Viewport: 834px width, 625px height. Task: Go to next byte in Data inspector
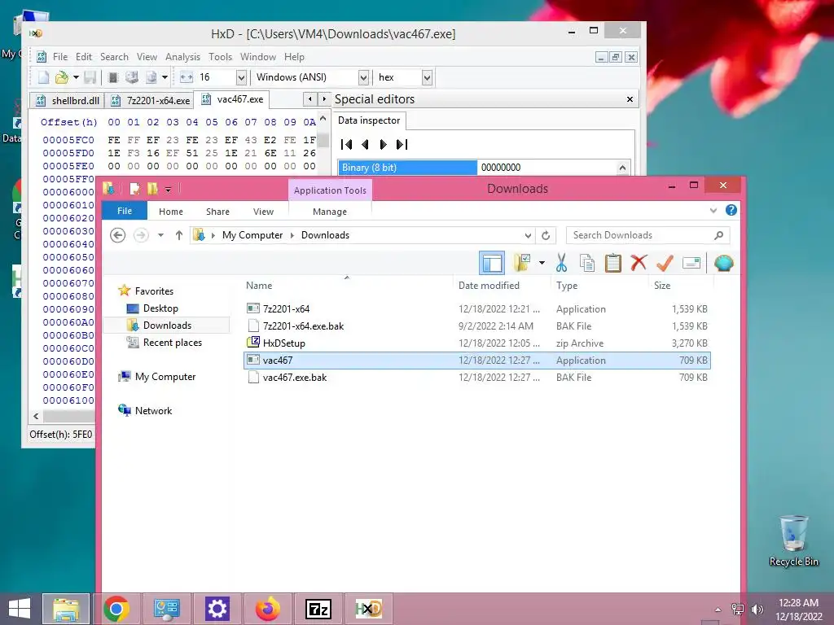click(383, 144)
